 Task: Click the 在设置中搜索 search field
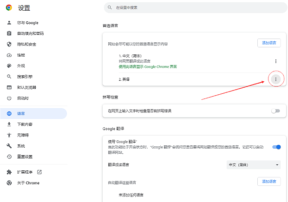coord(195,8)
